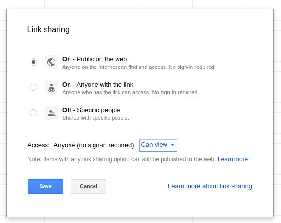Click the Save button
281x223 pixels.
(x=46, y=186)
